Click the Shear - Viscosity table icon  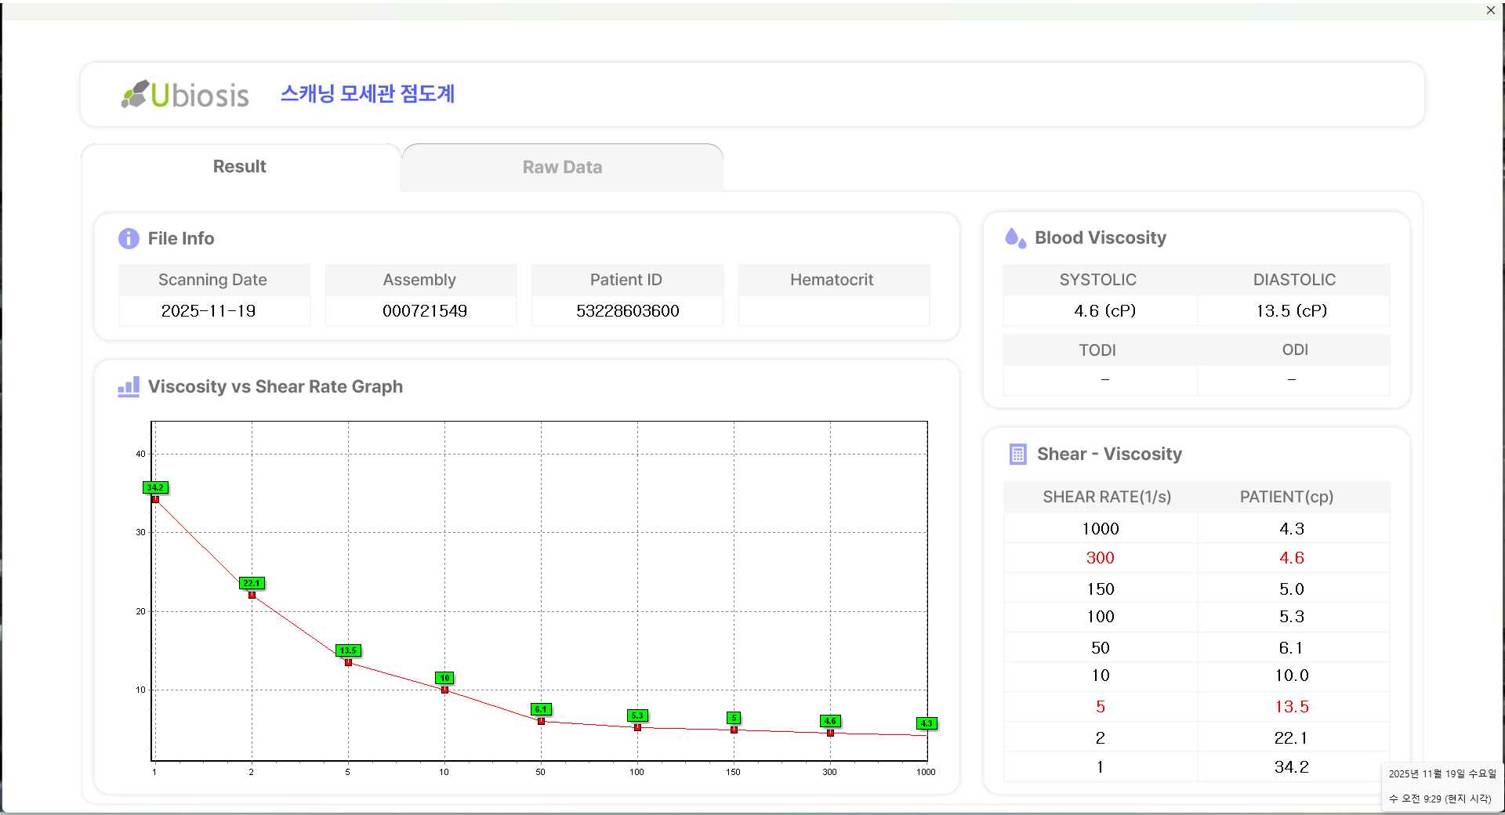tap(1017, 455)
